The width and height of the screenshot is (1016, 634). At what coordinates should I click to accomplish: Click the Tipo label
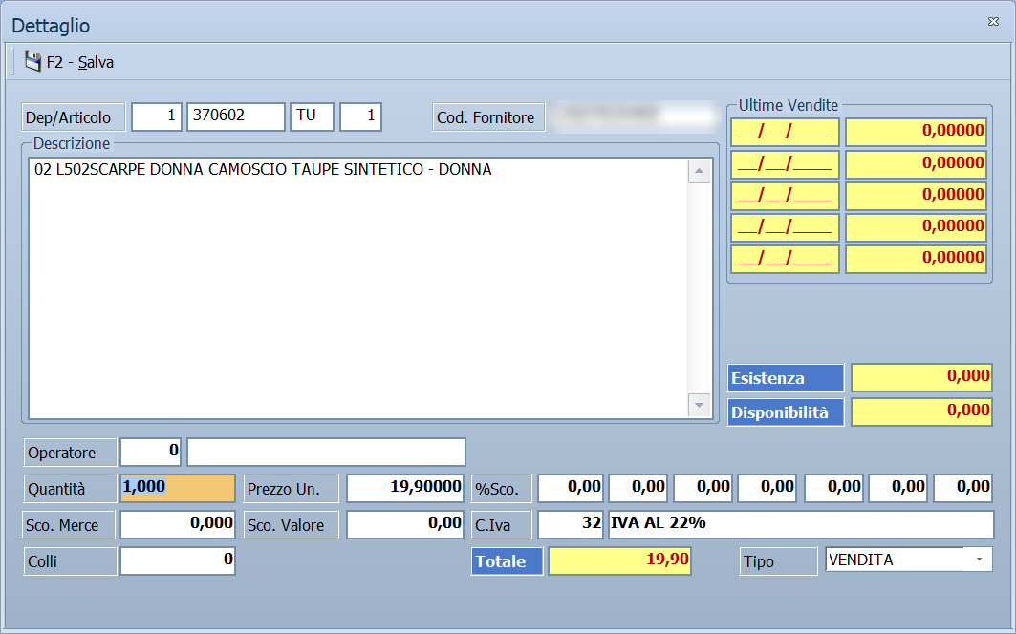(778, 561)
